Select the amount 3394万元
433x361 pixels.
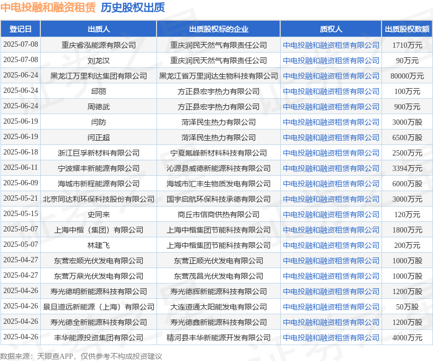coord(408,168)
